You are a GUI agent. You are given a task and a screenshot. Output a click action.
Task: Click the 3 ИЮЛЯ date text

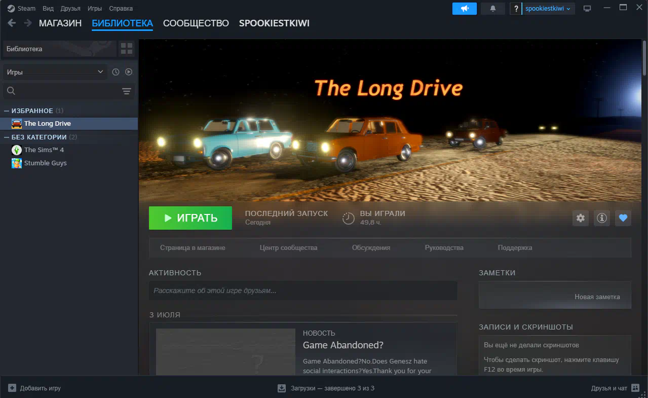pos(165,315)
